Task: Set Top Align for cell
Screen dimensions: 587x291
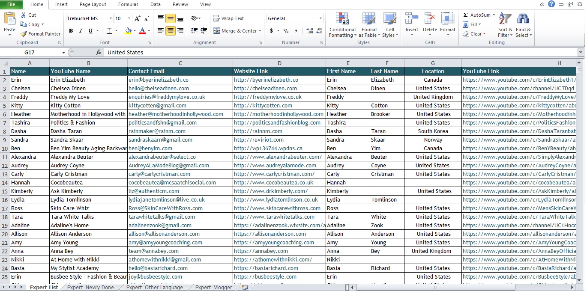Action: [x=161, y=18]
